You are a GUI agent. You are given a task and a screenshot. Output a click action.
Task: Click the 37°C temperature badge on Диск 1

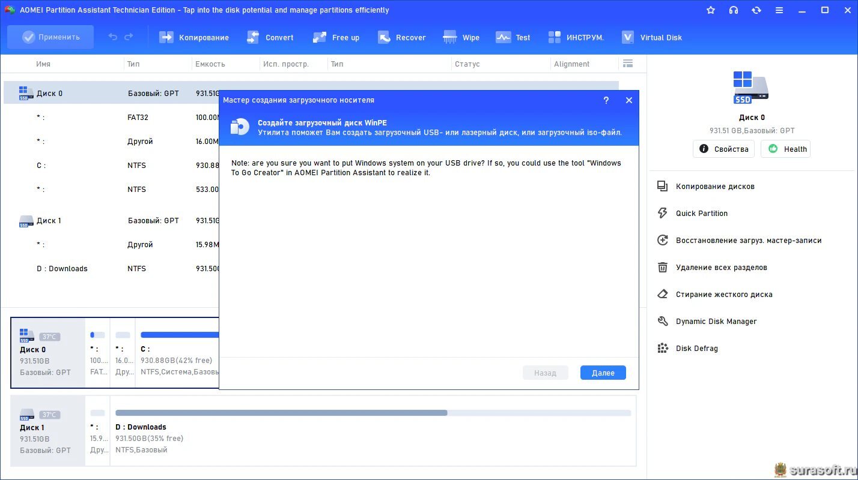[x=49, y=415]
